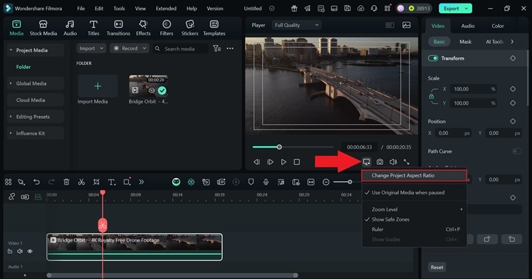The image size is (532, 279).
Task: Toggle timeline auto ripple link icon
Action: (x=11, y=197)
